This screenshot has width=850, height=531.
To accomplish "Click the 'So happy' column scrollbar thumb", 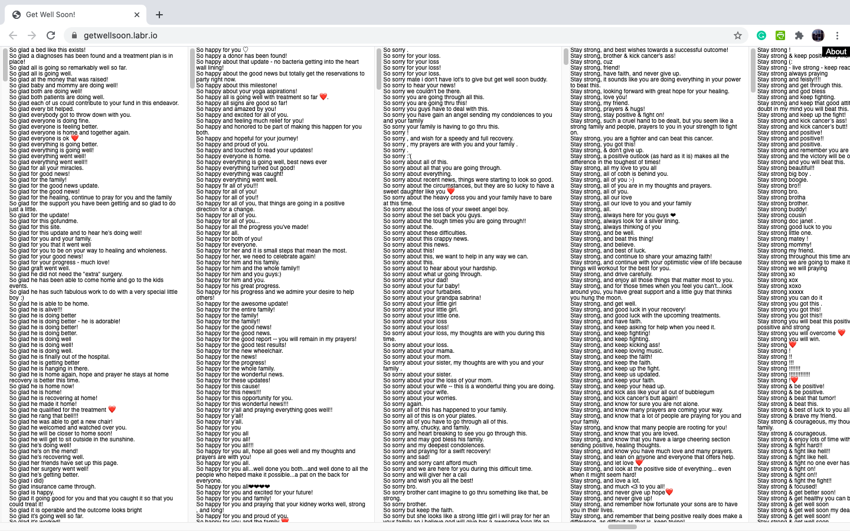I will tap(192, 68).
